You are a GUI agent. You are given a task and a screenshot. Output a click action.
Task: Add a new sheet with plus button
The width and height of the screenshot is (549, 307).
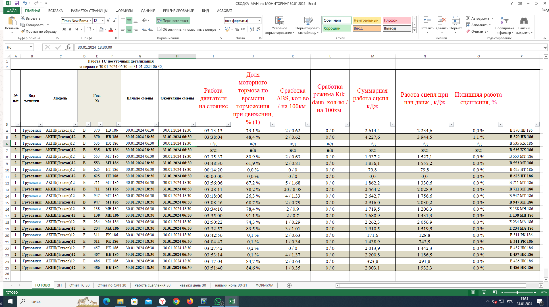[x=289, y=285]
